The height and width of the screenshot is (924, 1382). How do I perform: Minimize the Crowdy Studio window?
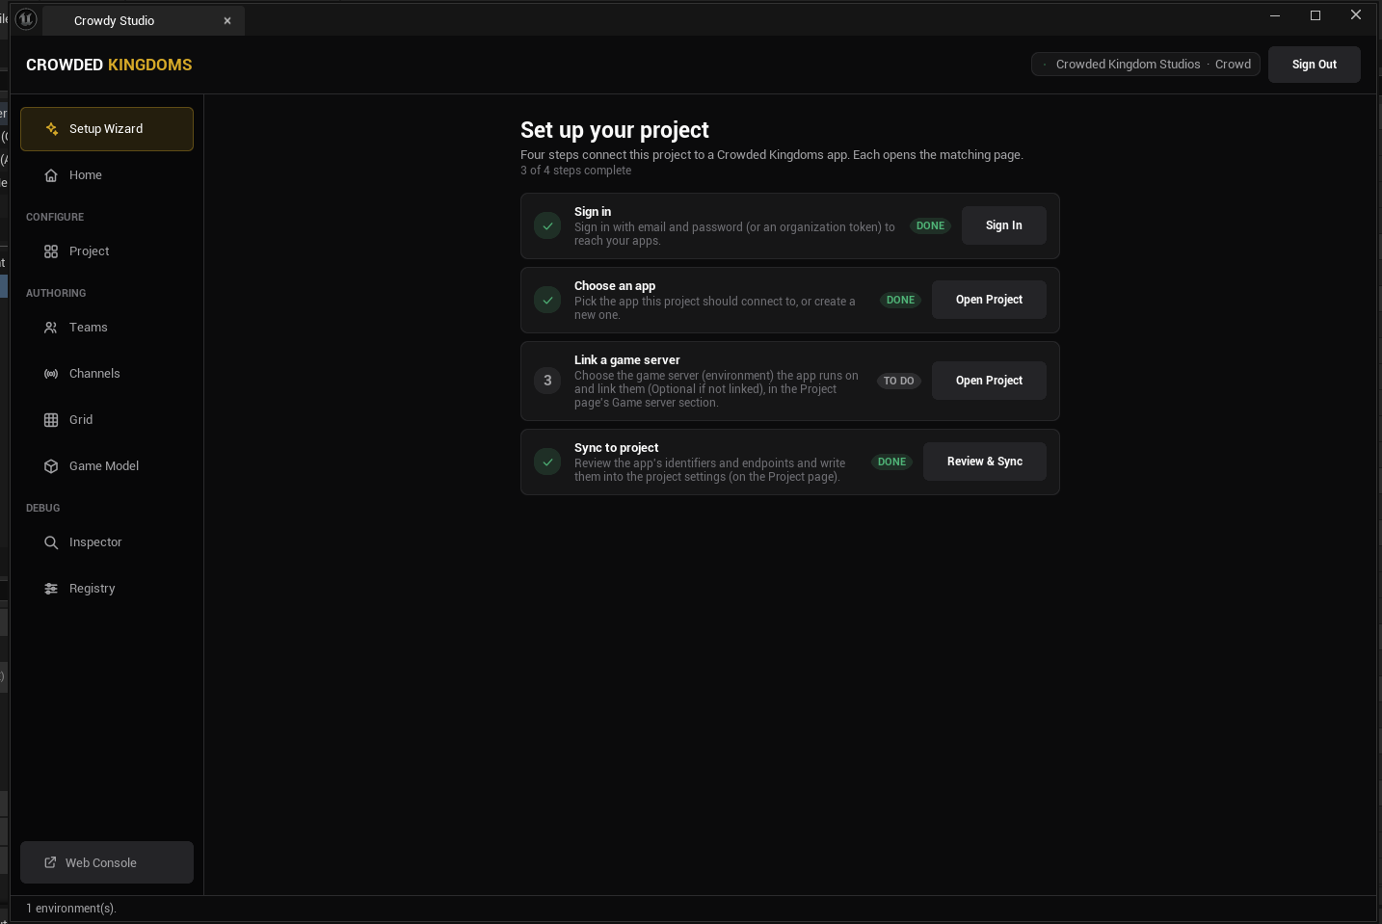tap(1275, 15)
